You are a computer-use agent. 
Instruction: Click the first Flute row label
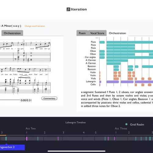point(93,42)
